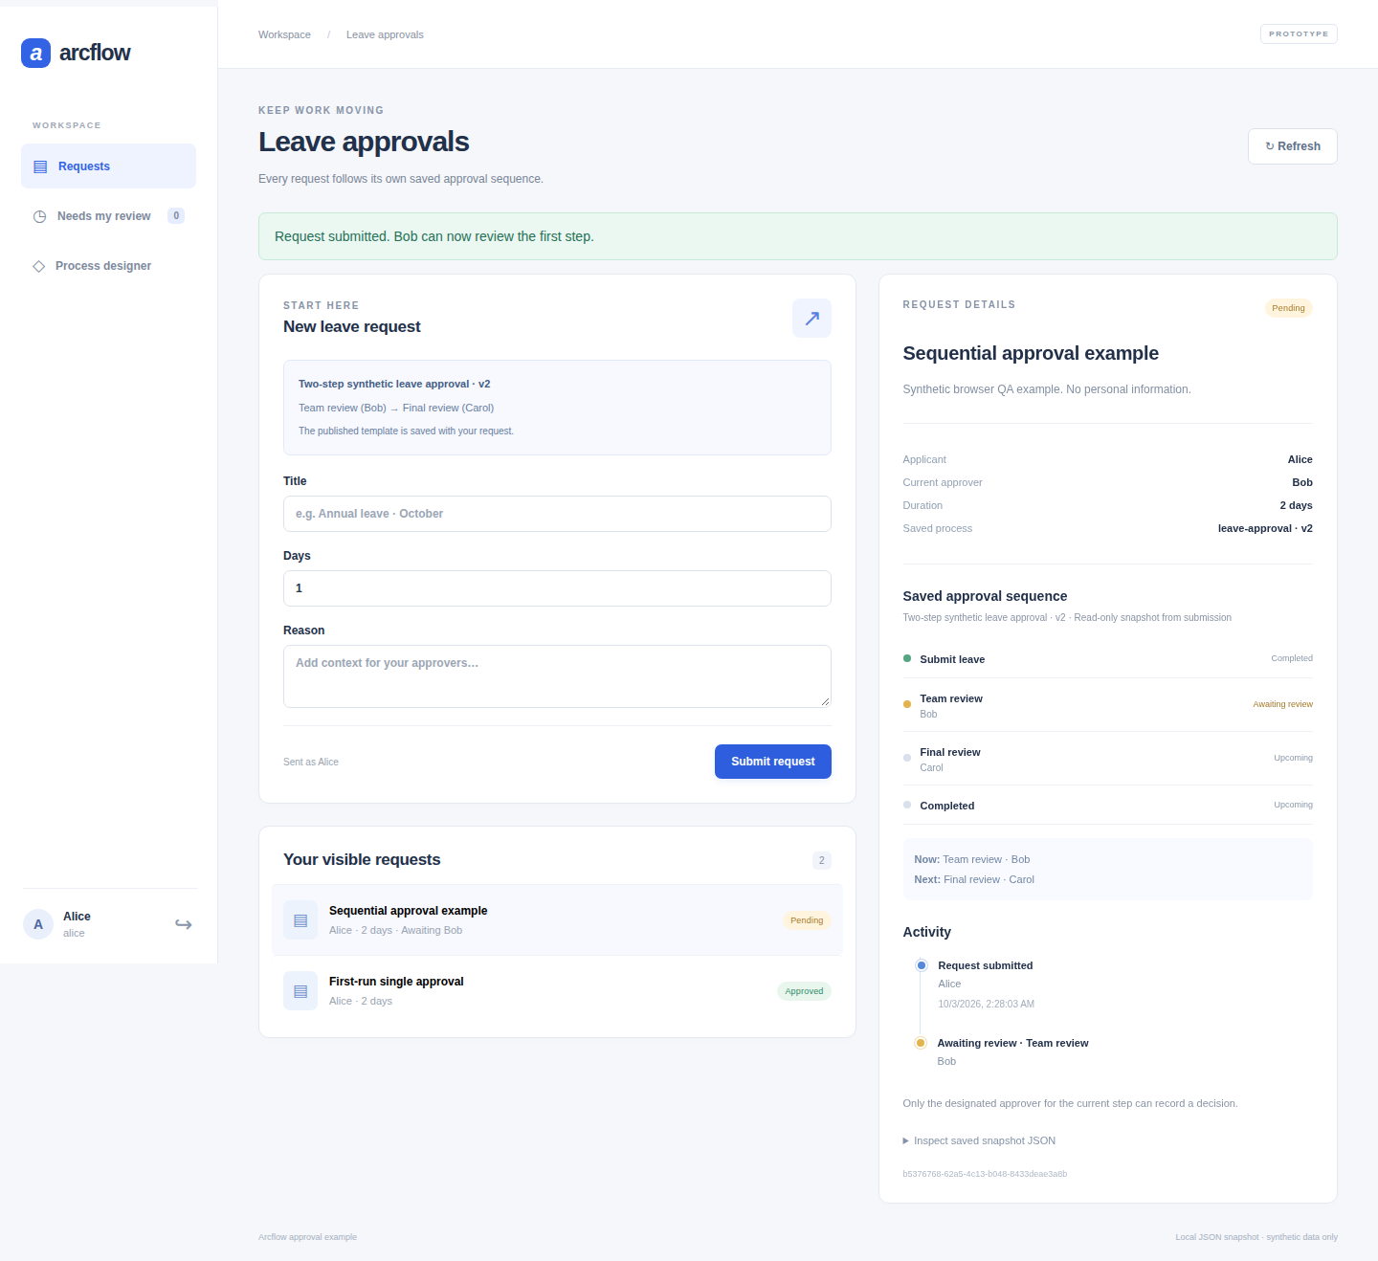Click the Two-step synthetic leave approval template
Screen dimensions: 1378x1261
[557, 408]
